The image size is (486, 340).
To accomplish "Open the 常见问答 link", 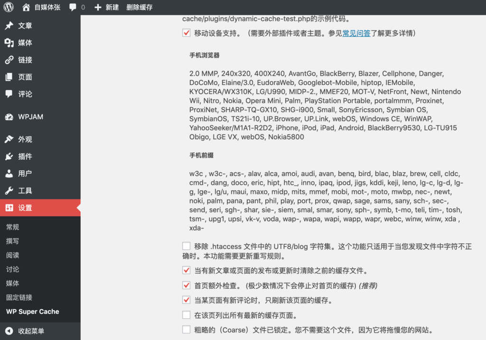I will pyautogui.click(x=356, y=33).
